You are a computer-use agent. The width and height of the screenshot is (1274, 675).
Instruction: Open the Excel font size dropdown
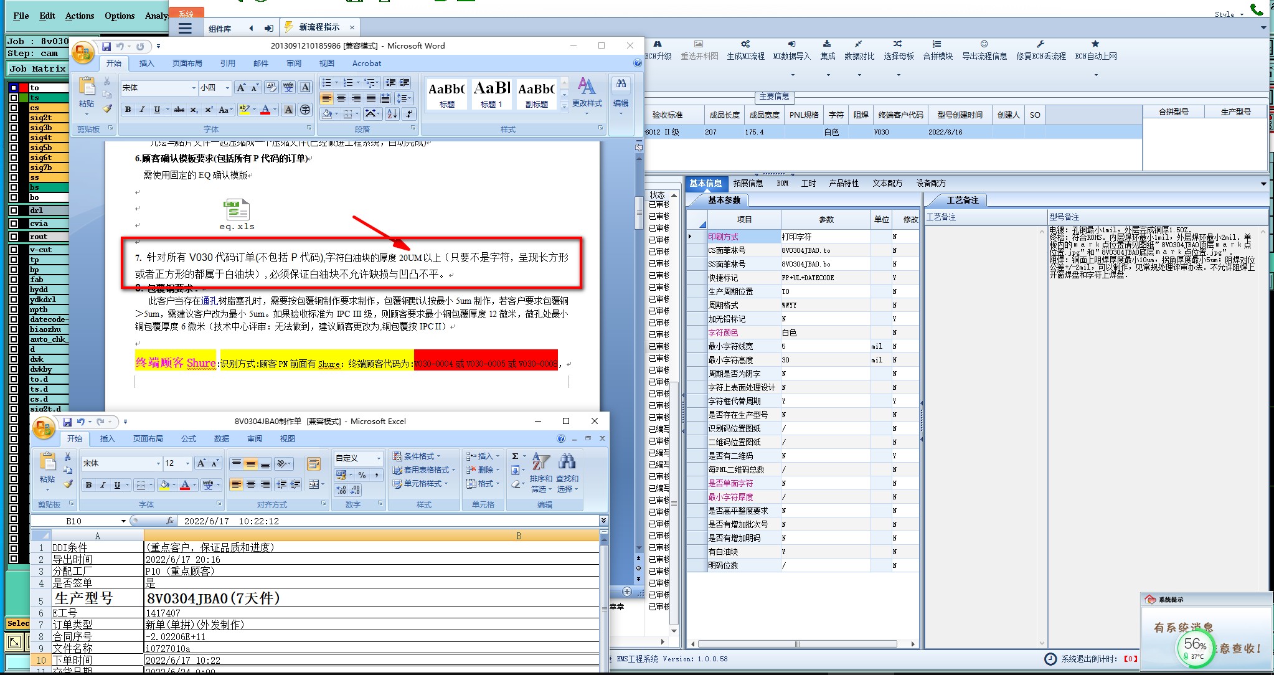(187, 463)
